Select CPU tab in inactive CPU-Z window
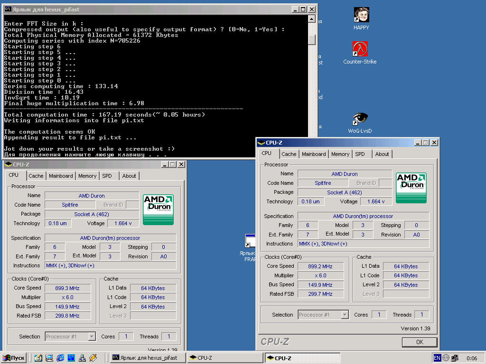This screenshot has height=364, width=486. pyautogui.click(x=14, y=175)
